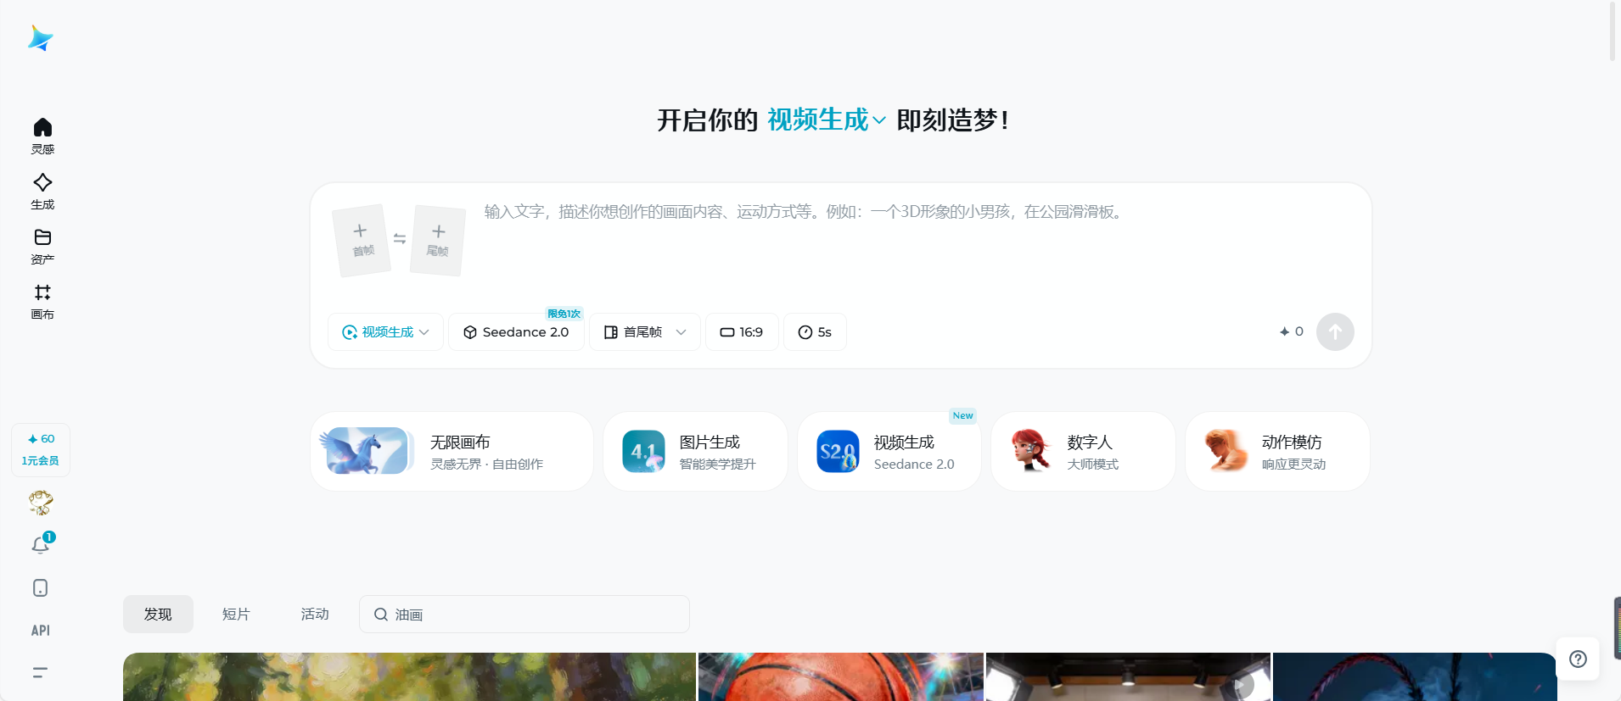1621x701 pixels.
Task: Open the API sidebar entry
Action: coord(40,631)
